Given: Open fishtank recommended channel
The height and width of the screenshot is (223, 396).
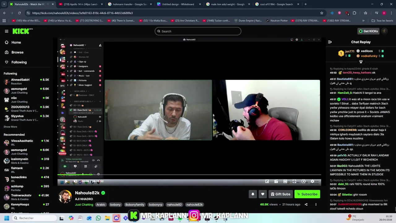Looking at the screenshot, I should pyautogui.click(x=26, y=170).
